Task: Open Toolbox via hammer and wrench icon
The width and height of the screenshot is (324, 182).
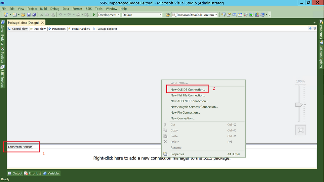Action: (245, 15)
